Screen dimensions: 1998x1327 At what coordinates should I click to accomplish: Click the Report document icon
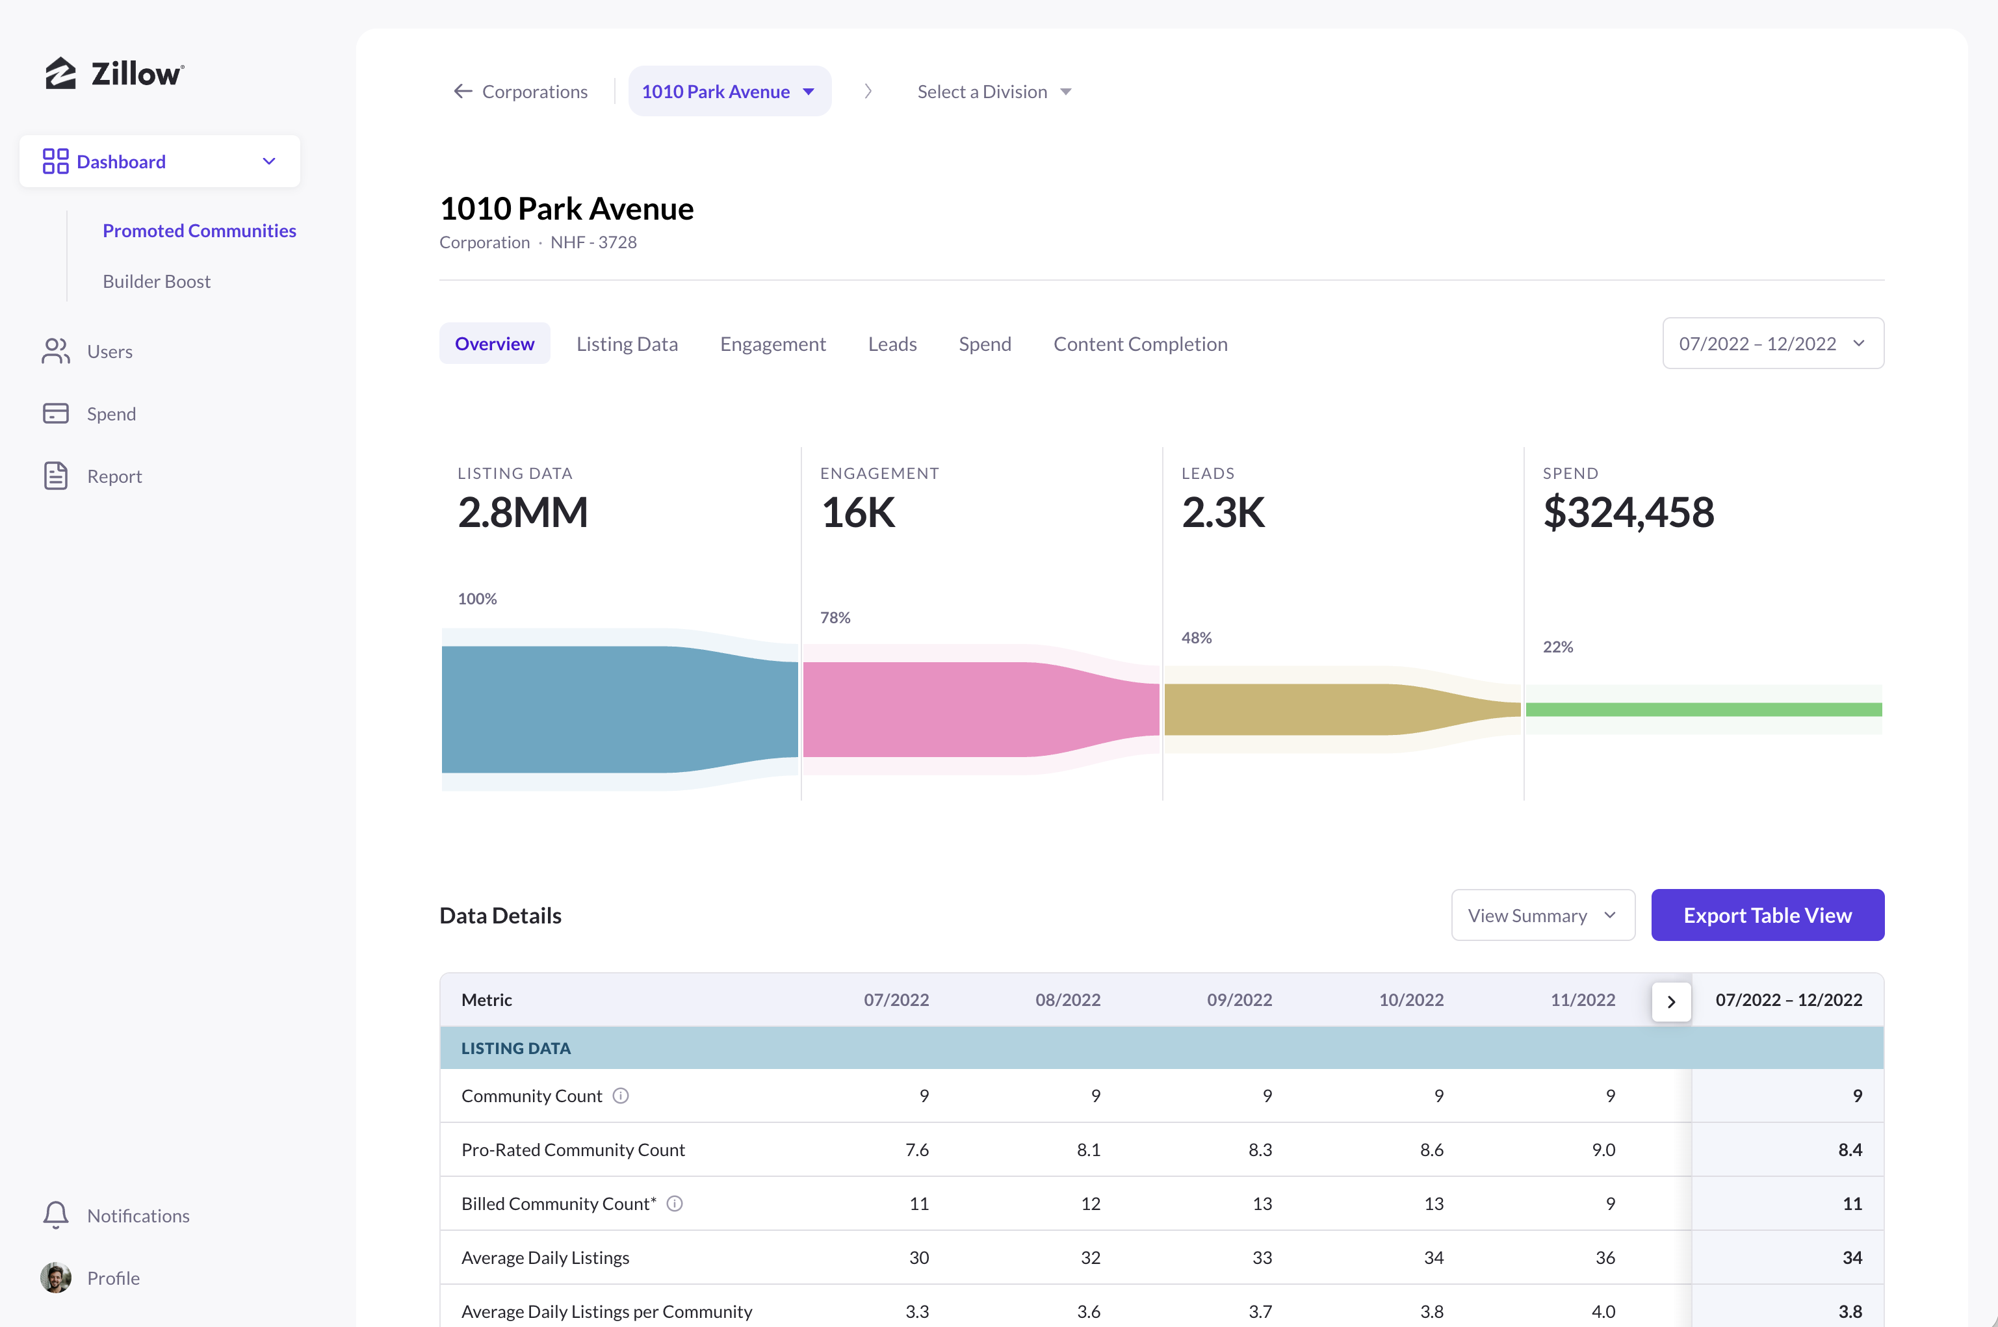click(56, 476)
